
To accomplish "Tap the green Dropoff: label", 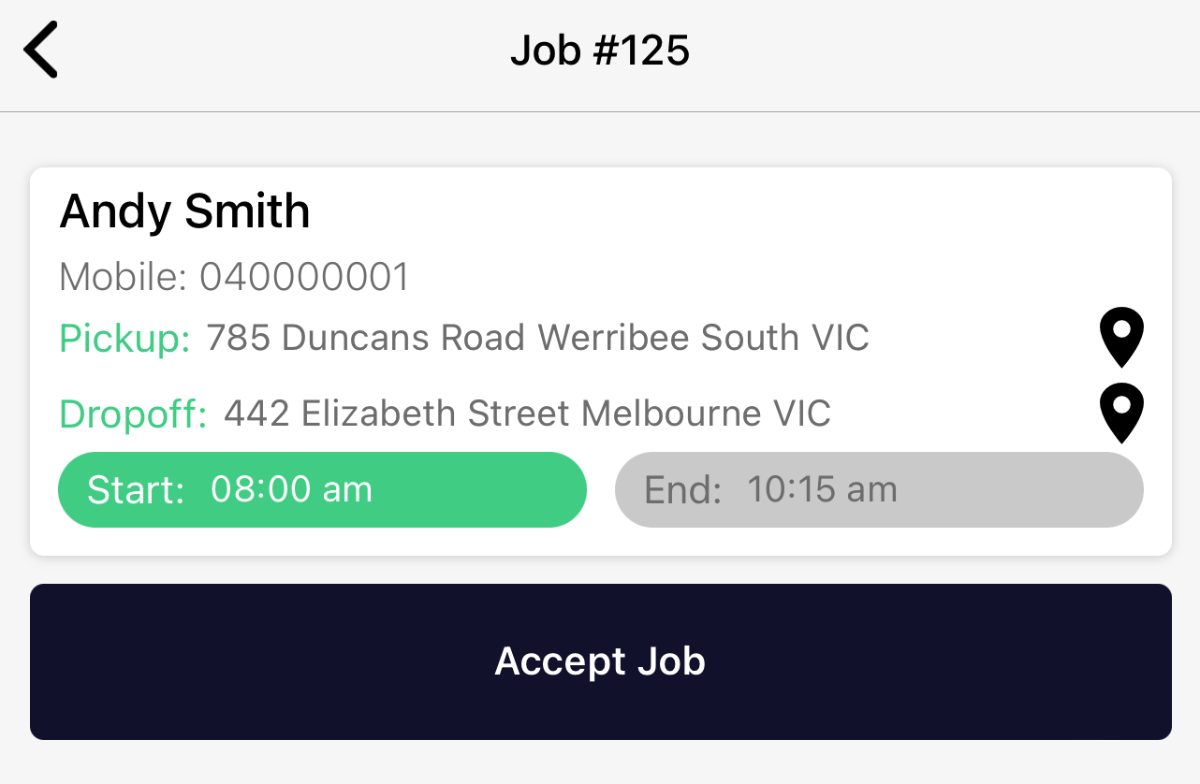I will 134,414.
